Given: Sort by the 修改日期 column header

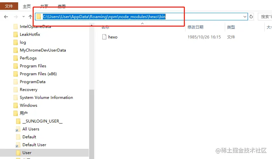Looking at the screenshot, I should [x=195, y=27].
